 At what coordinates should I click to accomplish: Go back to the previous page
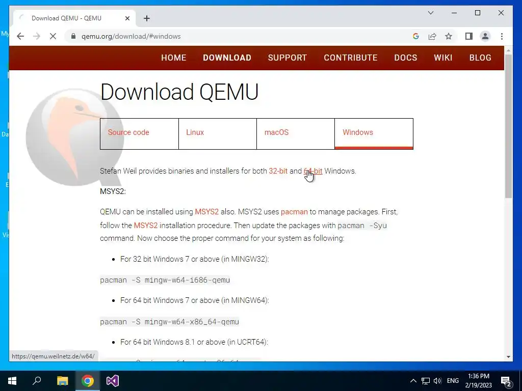point(20,36)
